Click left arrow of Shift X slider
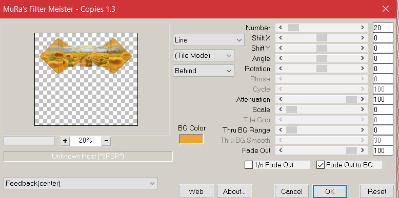The height and width of the screenshot is (198, 399). pos(281,38)
